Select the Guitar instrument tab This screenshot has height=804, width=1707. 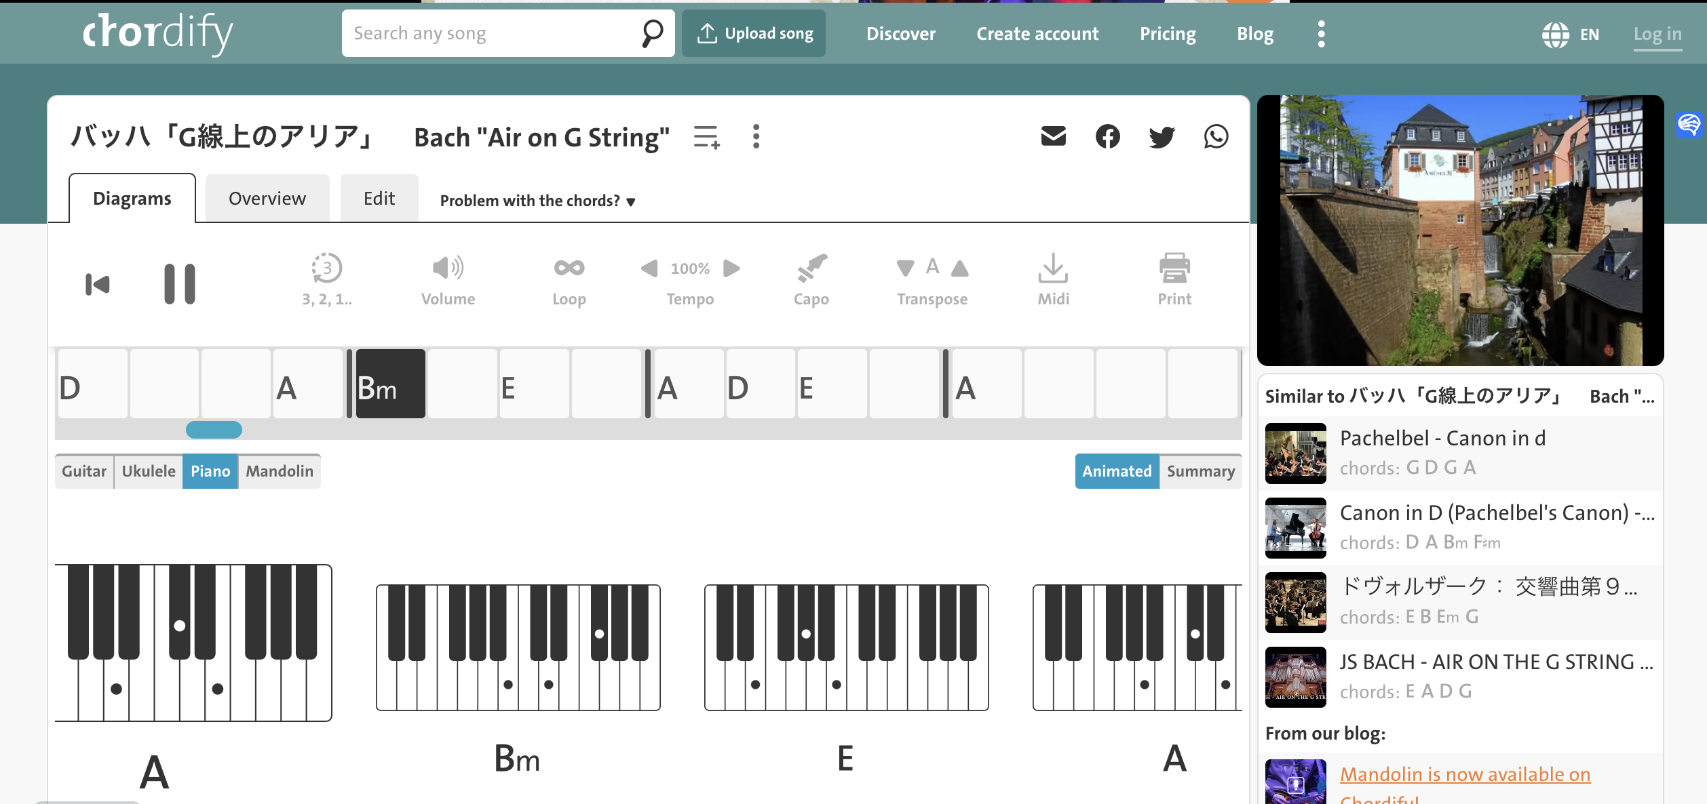(84, 471)
